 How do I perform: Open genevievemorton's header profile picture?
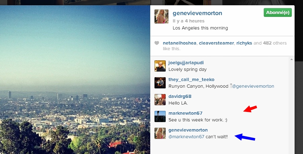(x=161, y=16)
